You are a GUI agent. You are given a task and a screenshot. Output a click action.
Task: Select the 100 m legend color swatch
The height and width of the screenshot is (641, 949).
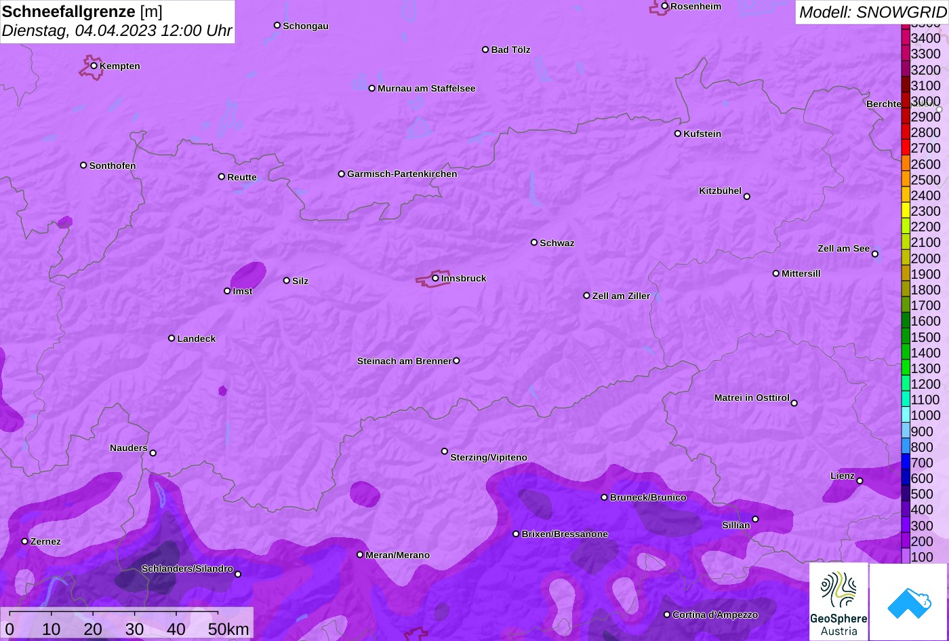click(906, 556)
